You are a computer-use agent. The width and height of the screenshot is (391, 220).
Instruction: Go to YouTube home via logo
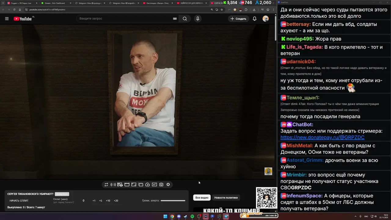(23, 19)
